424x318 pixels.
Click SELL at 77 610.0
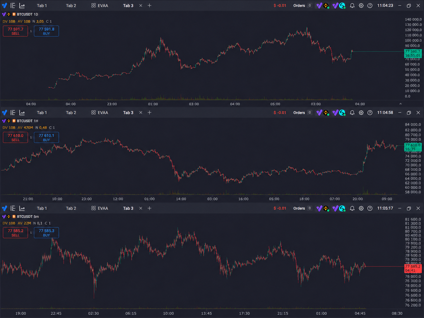[16, 137]
